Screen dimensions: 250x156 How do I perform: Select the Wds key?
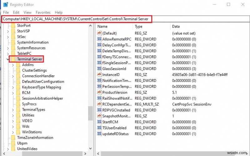click(26, 126)
